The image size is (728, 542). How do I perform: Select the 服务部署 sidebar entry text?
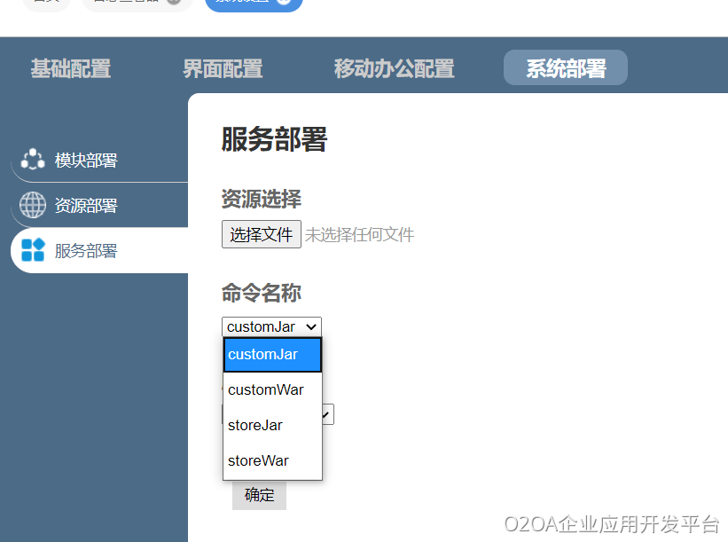coord(86,251)
